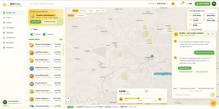Open the EUR 1246.89 wallet balance button
Viewport: 219px width, 109px height.
202,4
